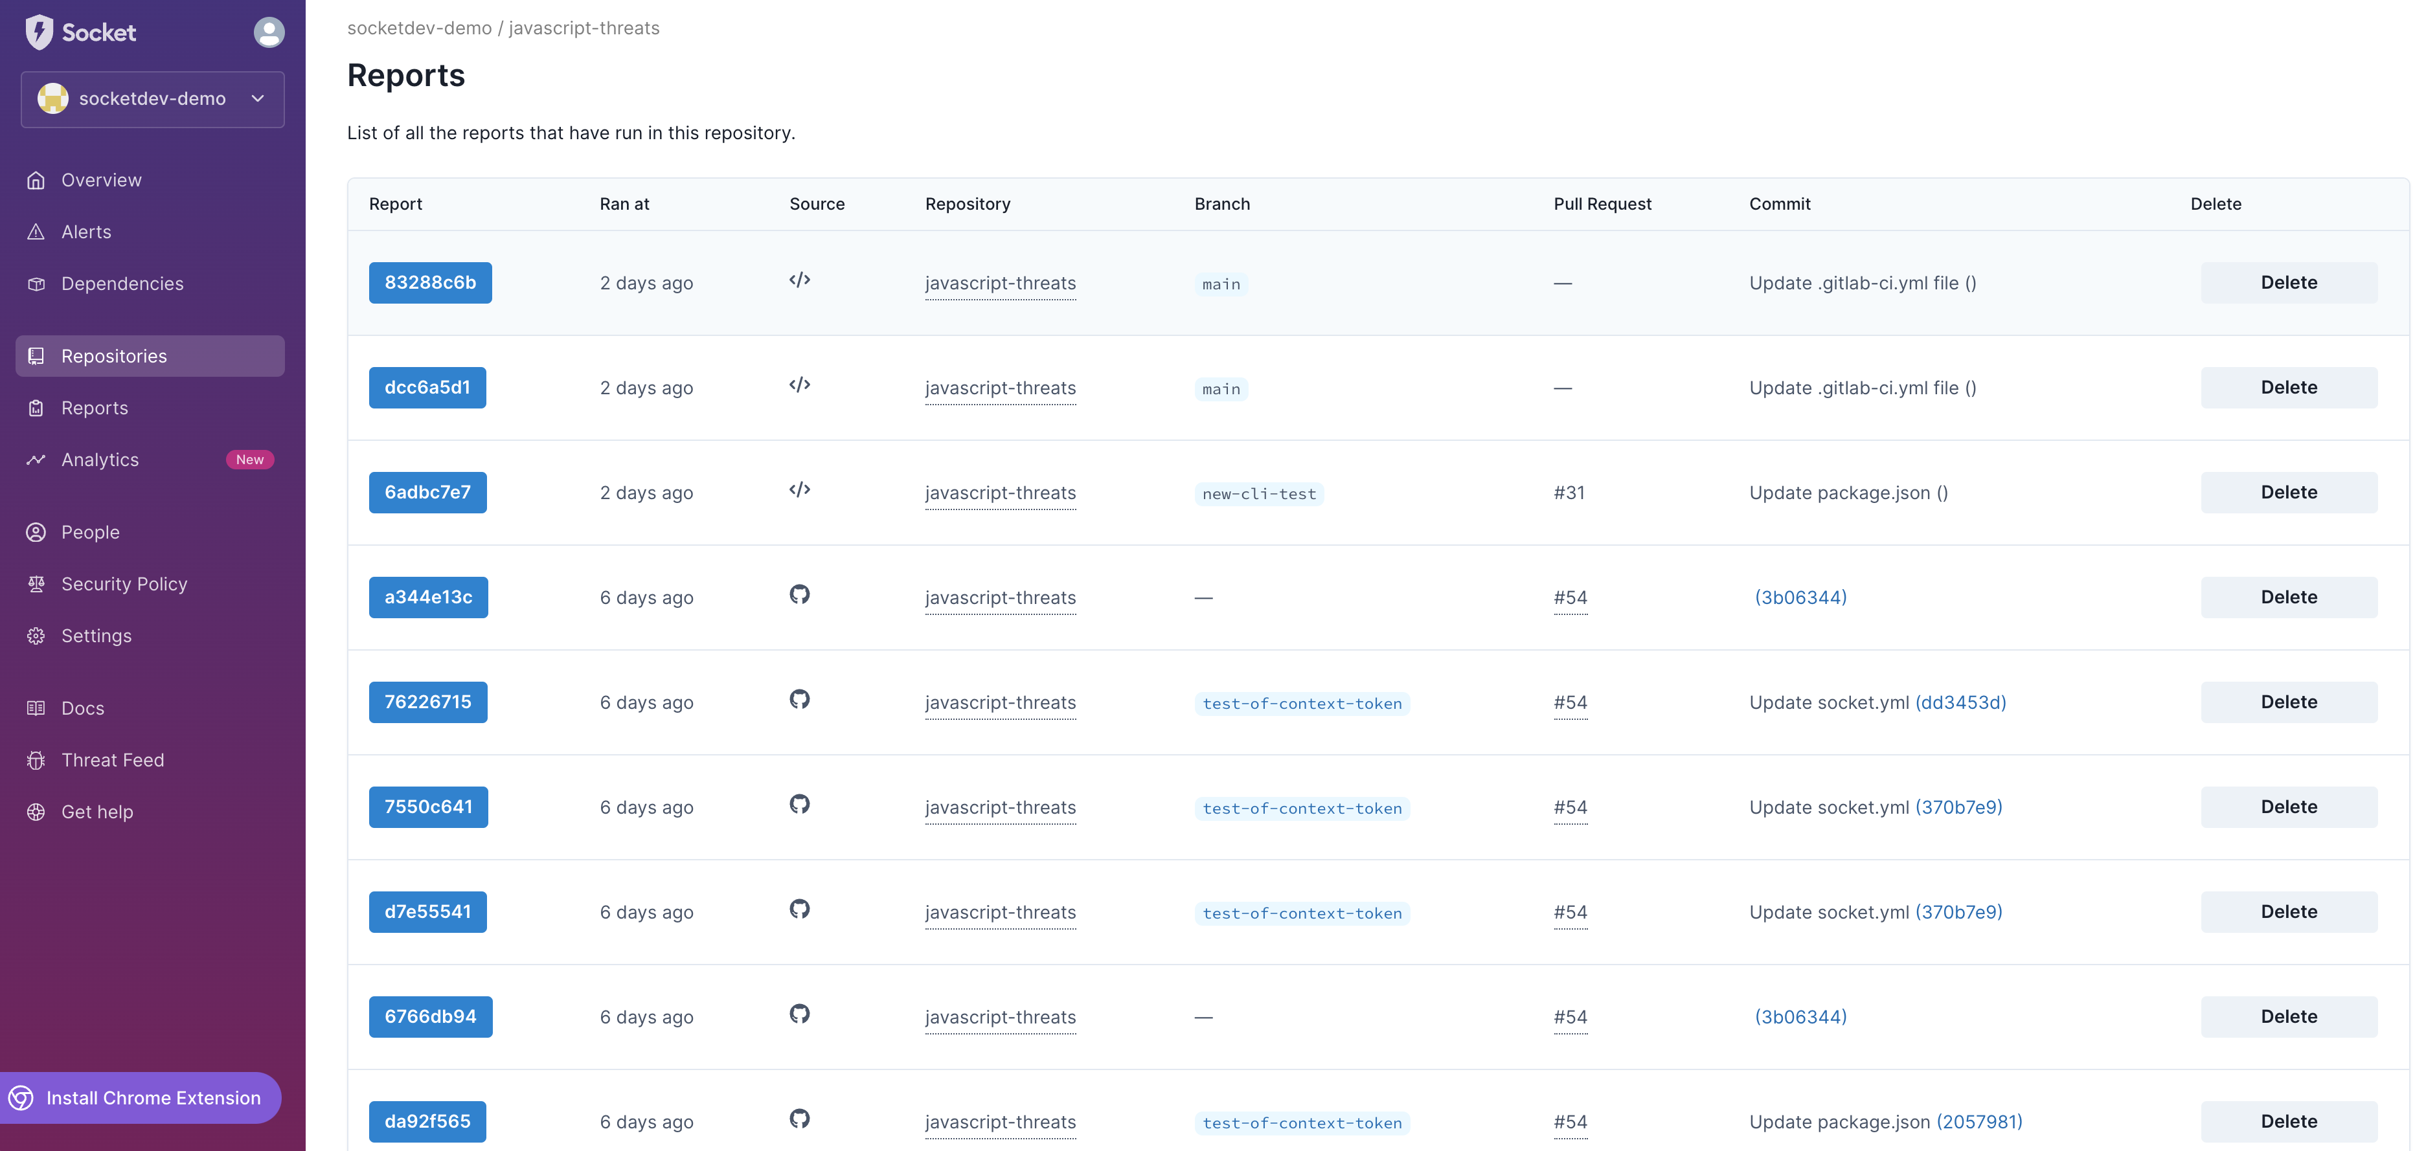Click the GitHub source icon for d7e55541
2426x1151 pixels.
pos(800,909)
